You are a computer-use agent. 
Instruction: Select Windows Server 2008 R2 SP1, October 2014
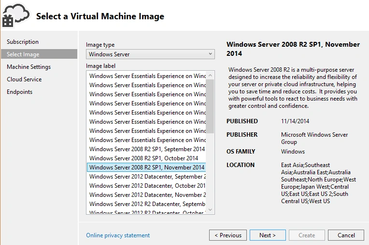146,158
